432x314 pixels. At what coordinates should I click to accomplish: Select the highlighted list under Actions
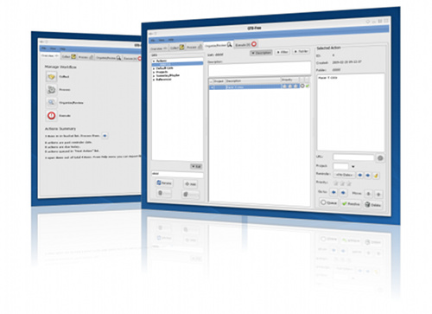(x=177, y=64)
